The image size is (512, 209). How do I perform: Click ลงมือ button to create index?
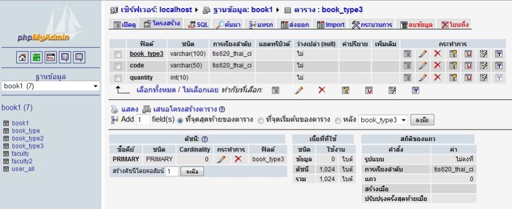click(192, 172)
